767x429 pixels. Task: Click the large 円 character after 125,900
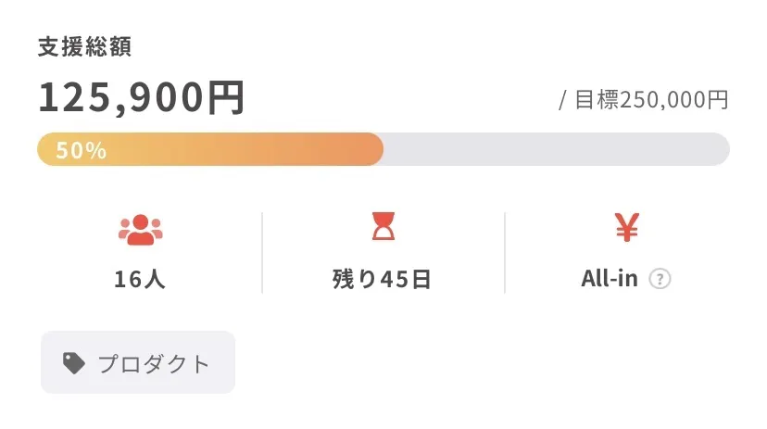coord(226,98)
